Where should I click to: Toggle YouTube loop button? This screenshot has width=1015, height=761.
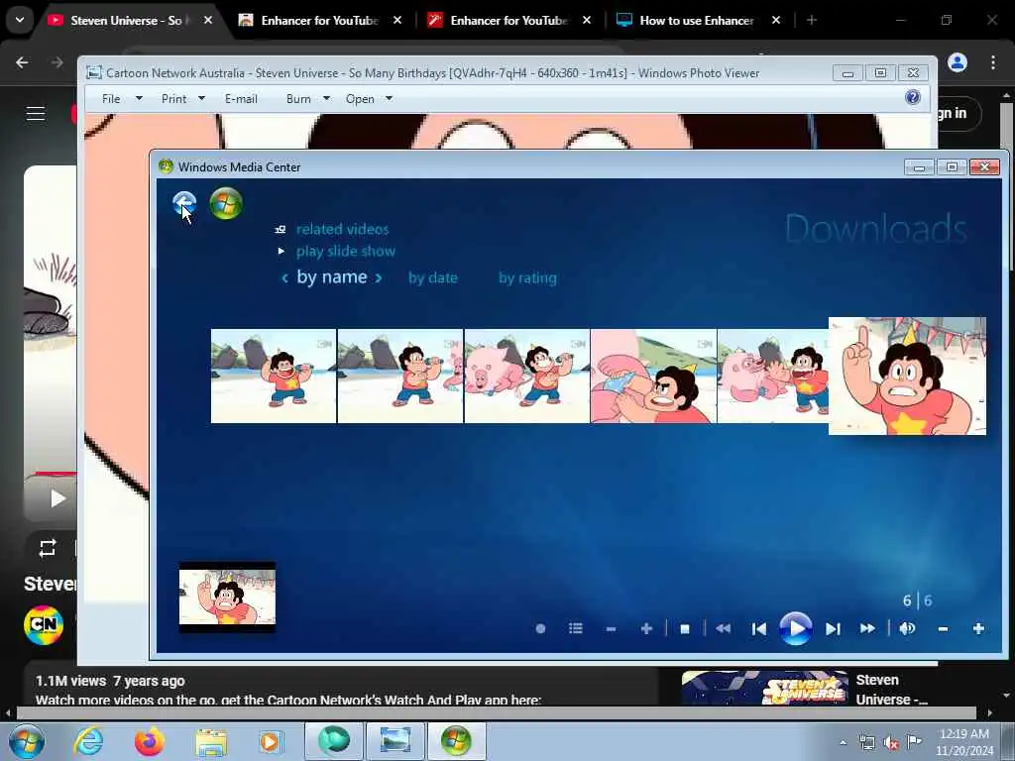coord(48,549)
